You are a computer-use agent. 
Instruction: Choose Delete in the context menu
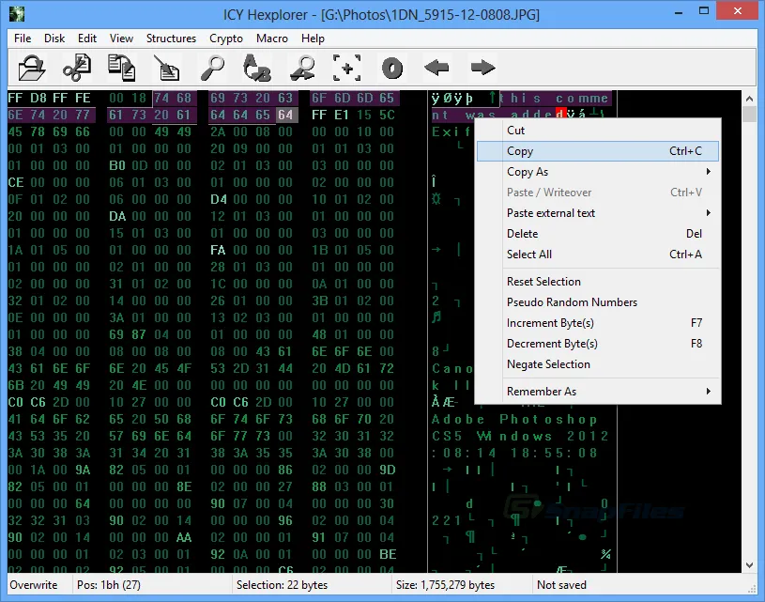pos(598,233)
